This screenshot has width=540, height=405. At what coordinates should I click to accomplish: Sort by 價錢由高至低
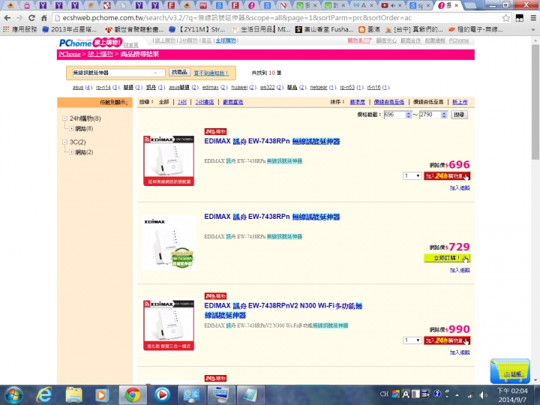coord(389,102)
